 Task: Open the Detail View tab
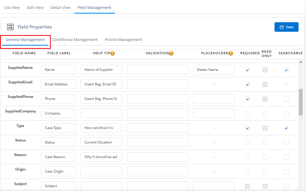[x=61, y=7]
